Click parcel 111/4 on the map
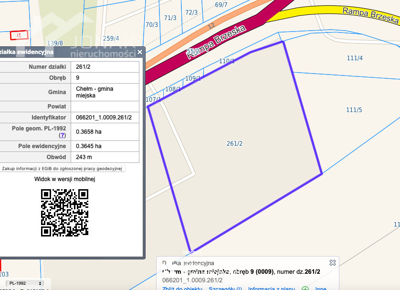Viewport: 400px width, 290px height. click(x=355, y=58)
